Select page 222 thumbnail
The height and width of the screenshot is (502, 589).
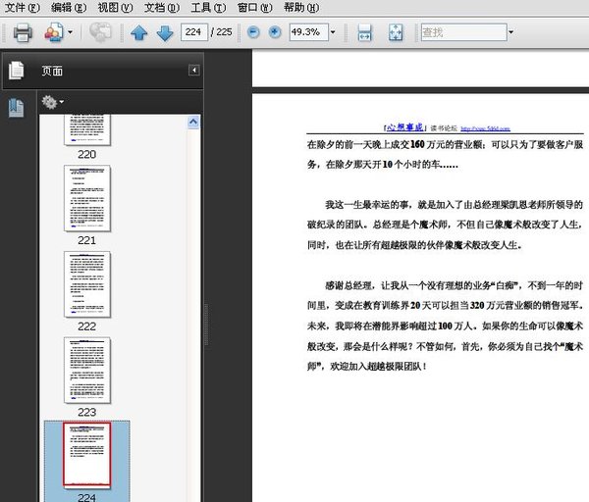click(87, 283)
